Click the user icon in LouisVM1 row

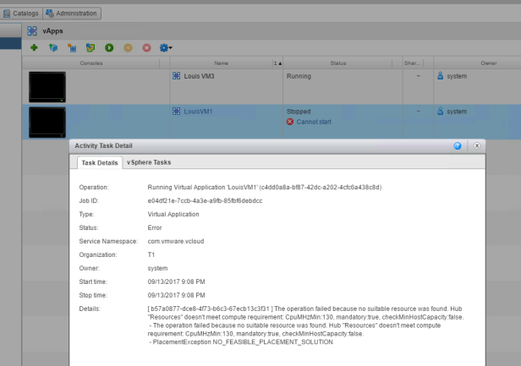pyautogui.click(x=441, y=111)
